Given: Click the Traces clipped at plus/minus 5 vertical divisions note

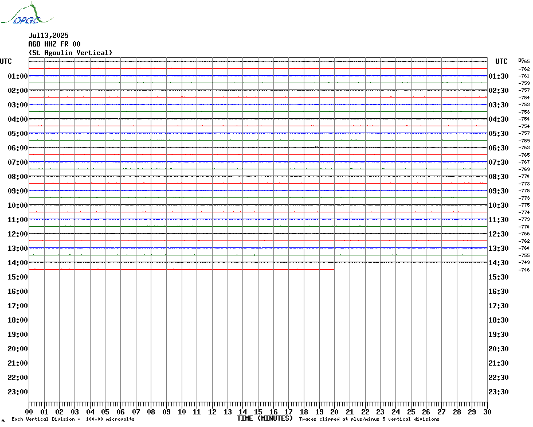Looking at the screenshot, I should tap(369, 419).
